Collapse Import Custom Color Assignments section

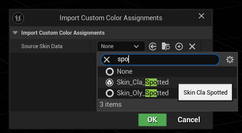click(x=15, y=33)
